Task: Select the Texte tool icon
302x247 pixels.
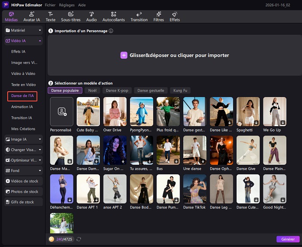Action: 51,17
